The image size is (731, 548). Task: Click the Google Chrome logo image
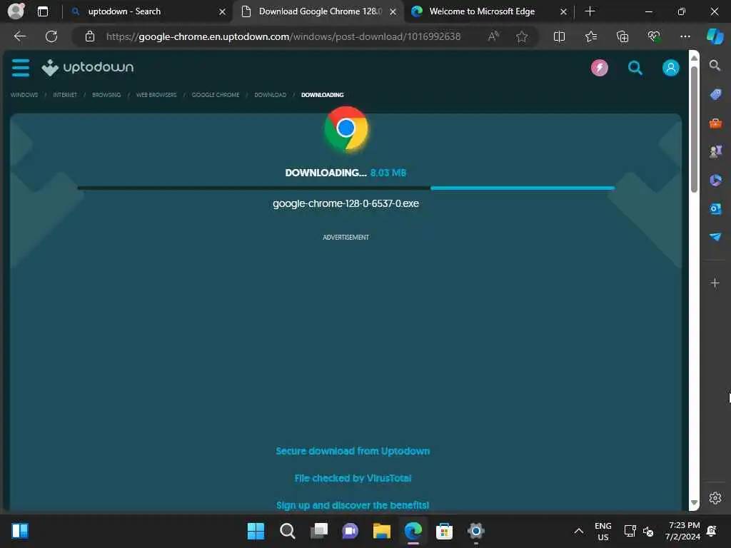coord(346,129)
